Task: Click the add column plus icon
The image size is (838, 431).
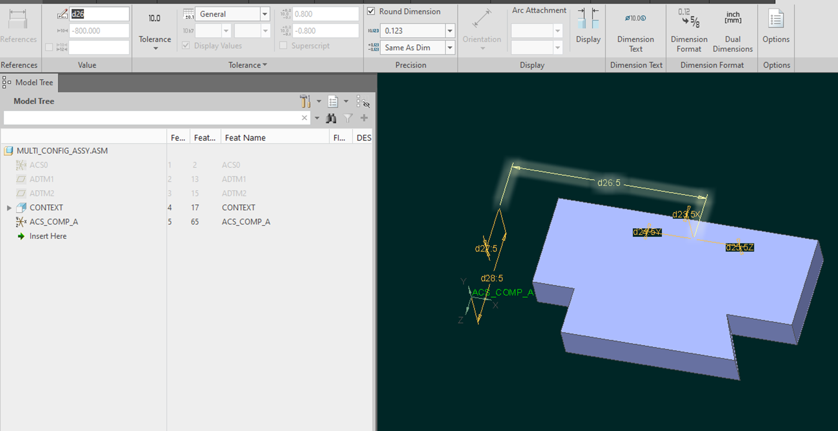Action: pos(364,118)
